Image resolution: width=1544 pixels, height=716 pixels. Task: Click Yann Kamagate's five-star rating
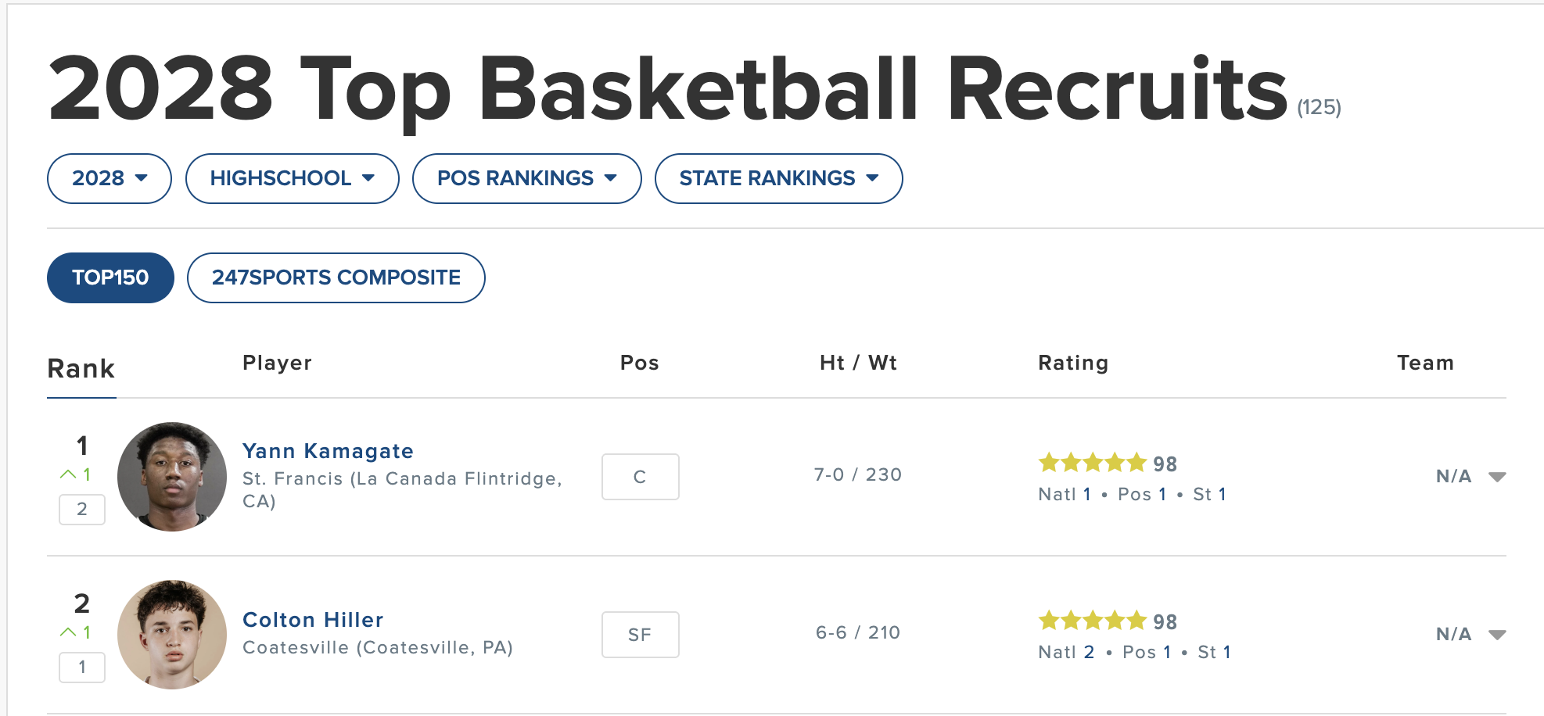coord(1092,464)
